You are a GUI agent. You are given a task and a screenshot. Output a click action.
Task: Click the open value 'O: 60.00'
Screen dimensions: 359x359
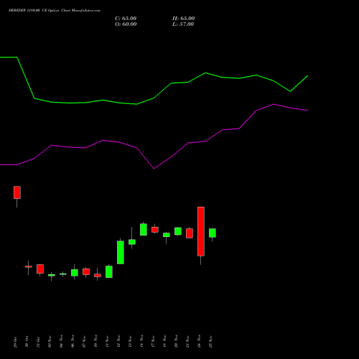pyautogui.click(x=126, y=24)
